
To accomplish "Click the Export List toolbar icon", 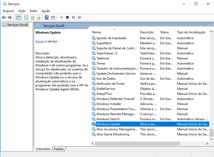I will click(39, 18).
